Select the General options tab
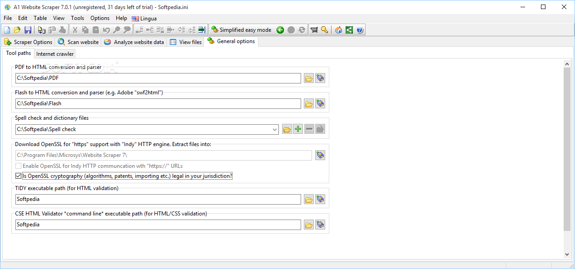575x269 pixels. click(x=231, y=41)
